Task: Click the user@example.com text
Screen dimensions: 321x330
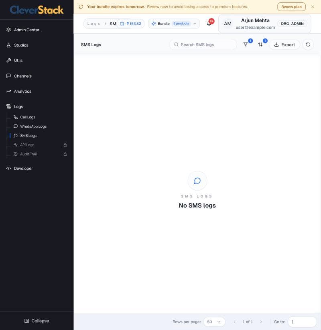Action: coord(255,27)
